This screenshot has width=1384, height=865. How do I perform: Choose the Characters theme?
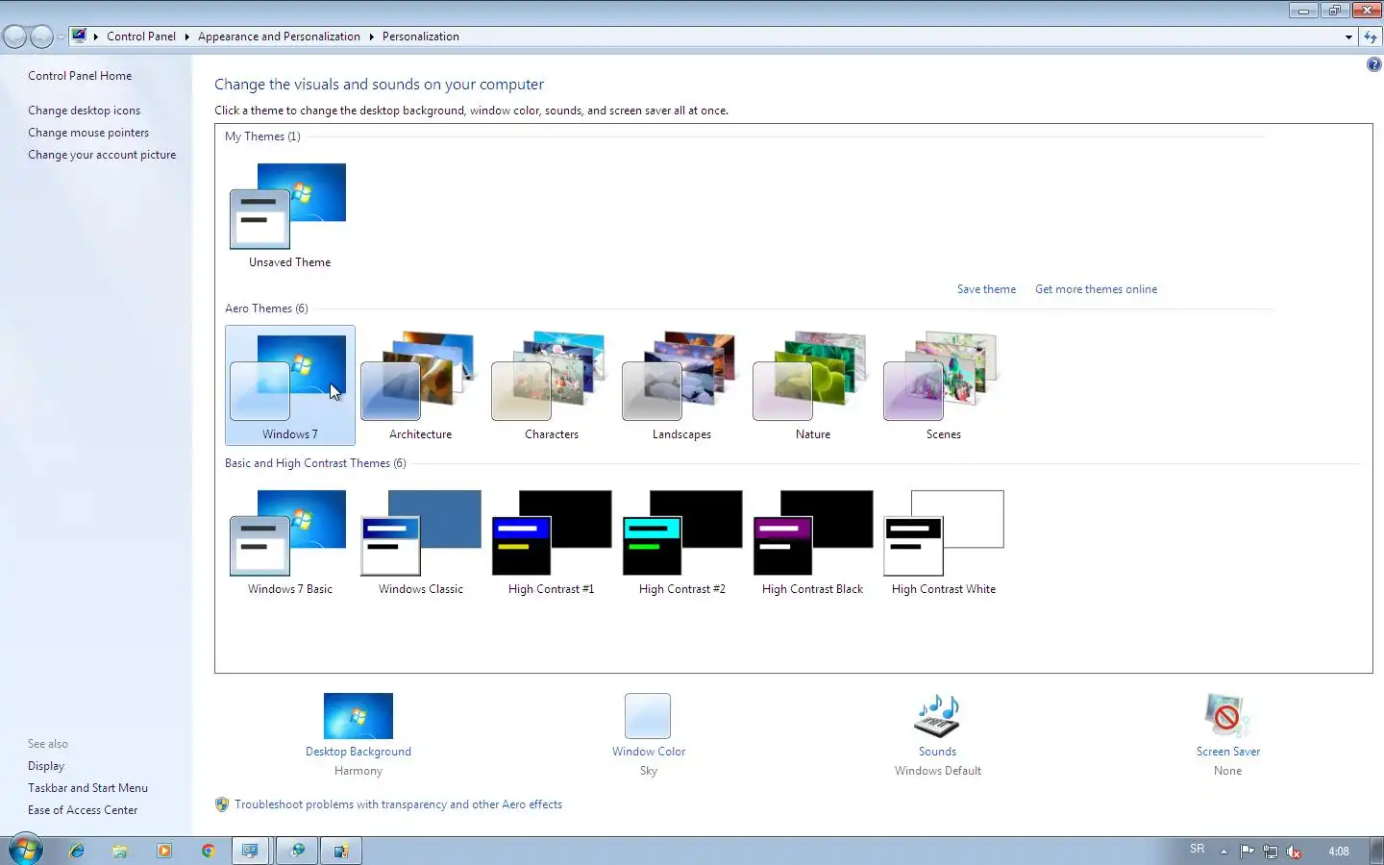tap(551, 384)
